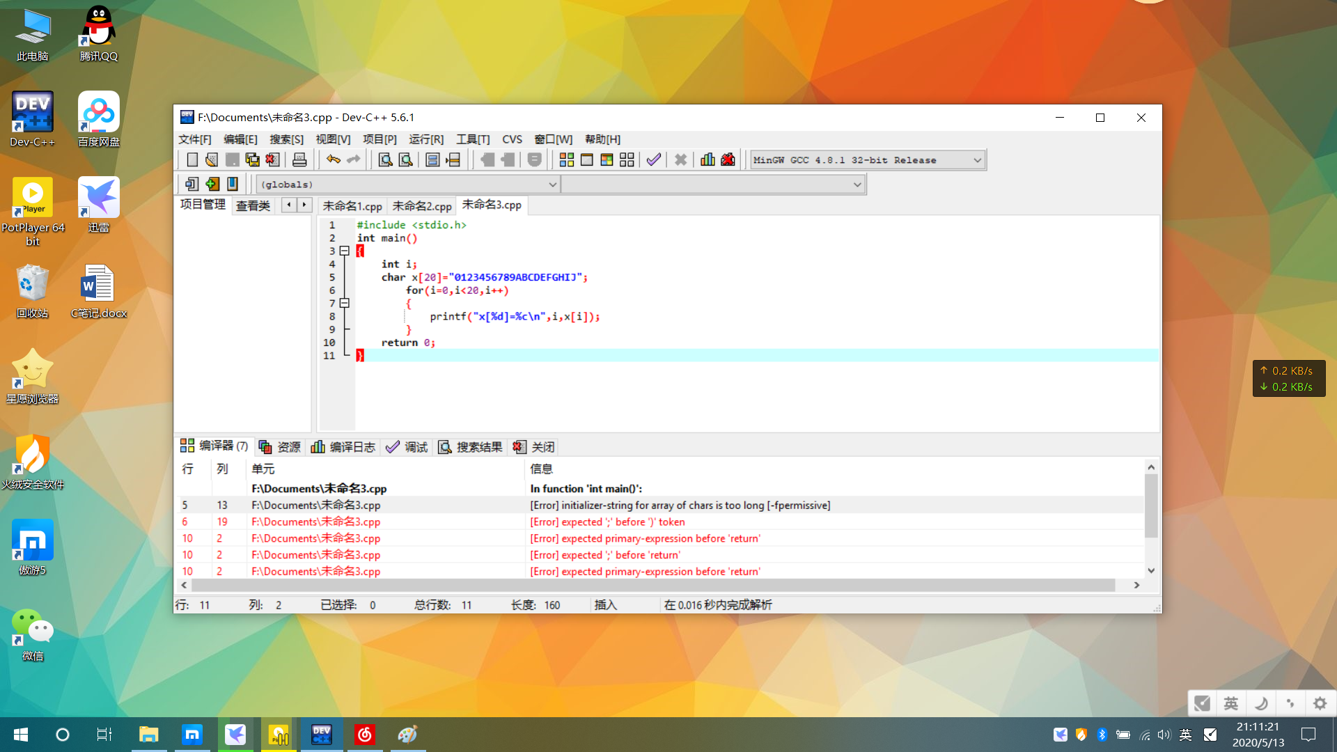Switch to the 查看类 side panel tab

253,205
